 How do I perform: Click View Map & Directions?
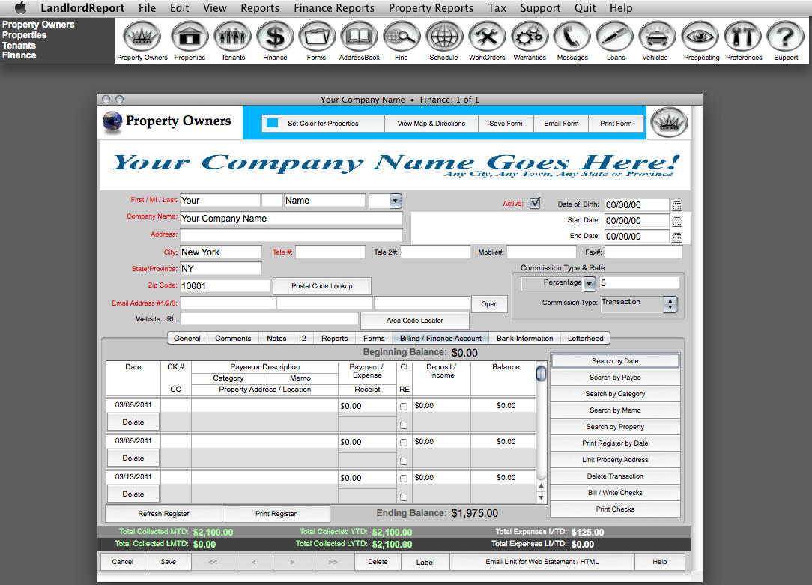click(x=431, y=123)
